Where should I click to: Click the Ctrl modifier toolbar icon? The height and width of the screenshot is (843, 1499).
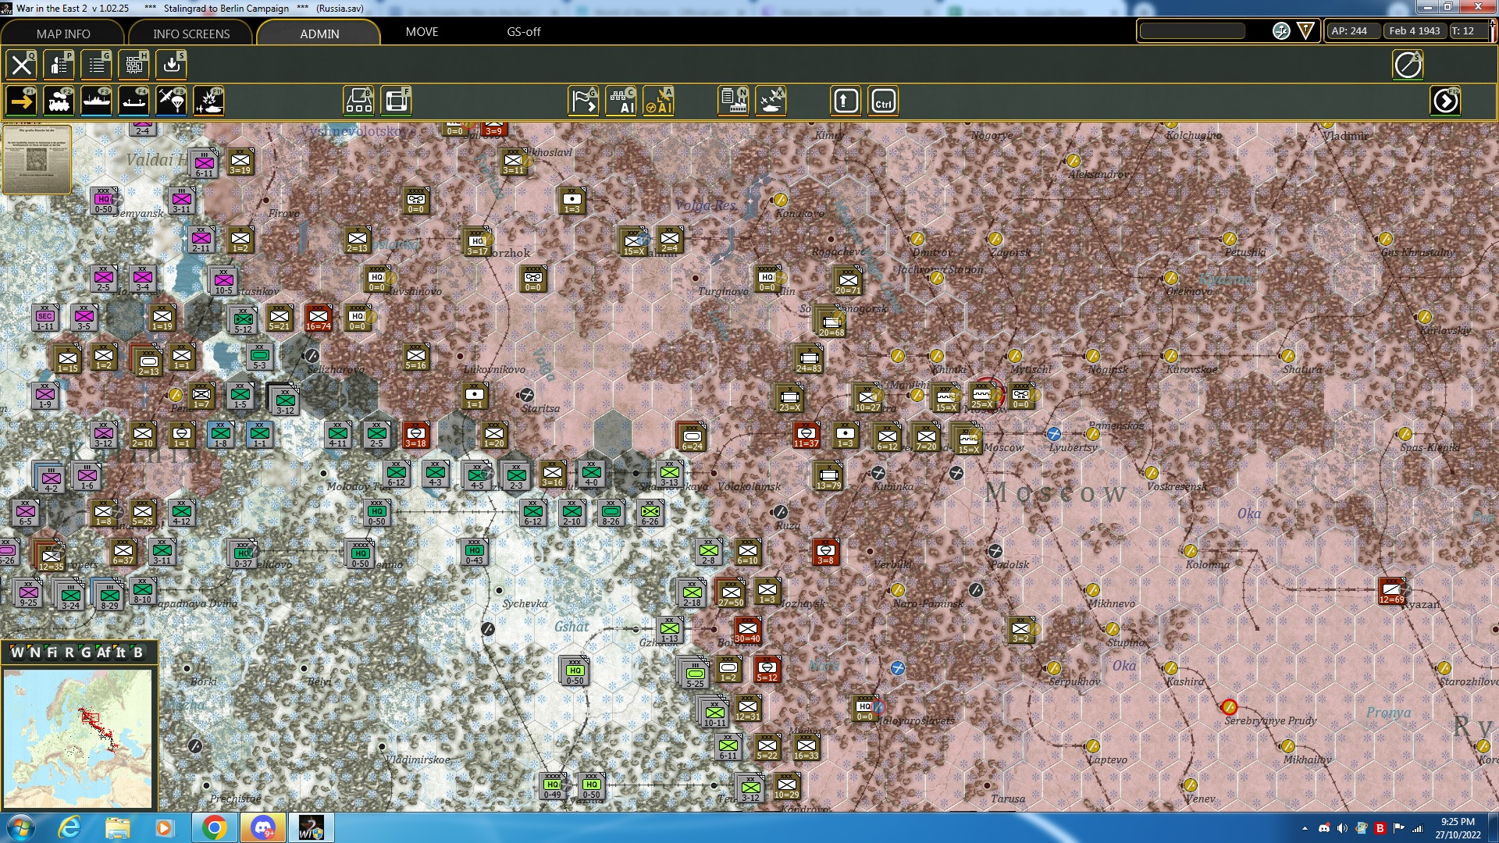[885, 100]
